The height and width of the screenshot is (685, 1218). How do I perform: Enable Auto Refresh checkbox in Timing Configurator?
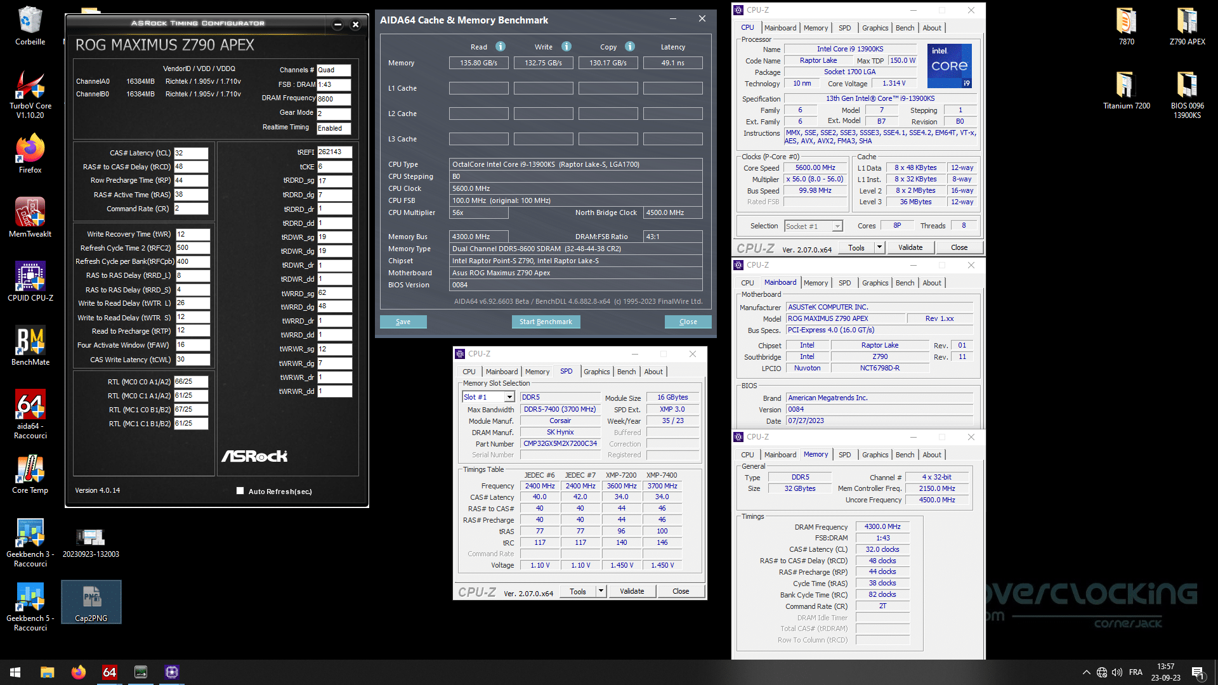(x=240, y=491)
